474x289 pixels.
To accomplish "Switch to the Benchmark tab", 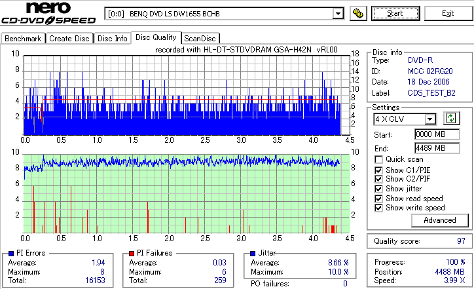I will 23,39.
